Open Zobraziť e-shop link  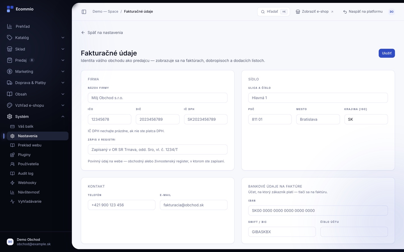pyautogui.click(x=315, y=12)
